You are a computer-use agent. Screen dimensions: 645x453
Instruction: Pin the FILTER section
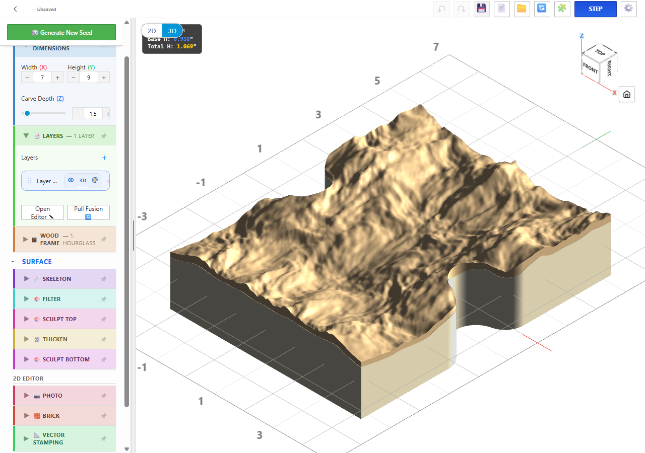[104, 299]
